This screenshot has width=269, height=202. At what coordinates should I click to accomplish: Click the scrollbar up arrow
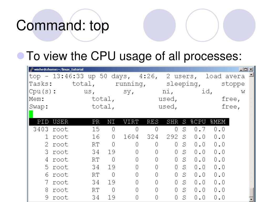tap(251, 74)
